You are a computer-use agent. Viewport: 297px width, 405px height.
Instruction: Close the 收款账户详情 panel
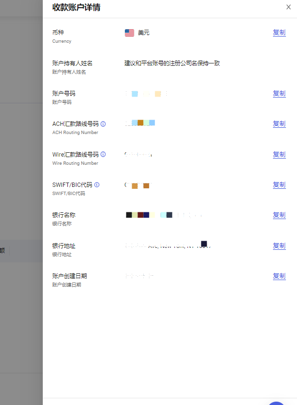(288, 7)
